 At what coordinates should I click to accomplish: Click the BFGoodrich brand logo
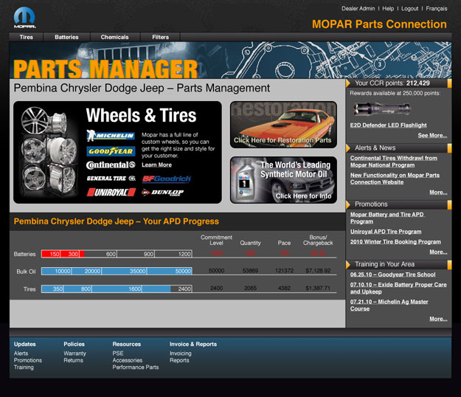tap(167, 179)
